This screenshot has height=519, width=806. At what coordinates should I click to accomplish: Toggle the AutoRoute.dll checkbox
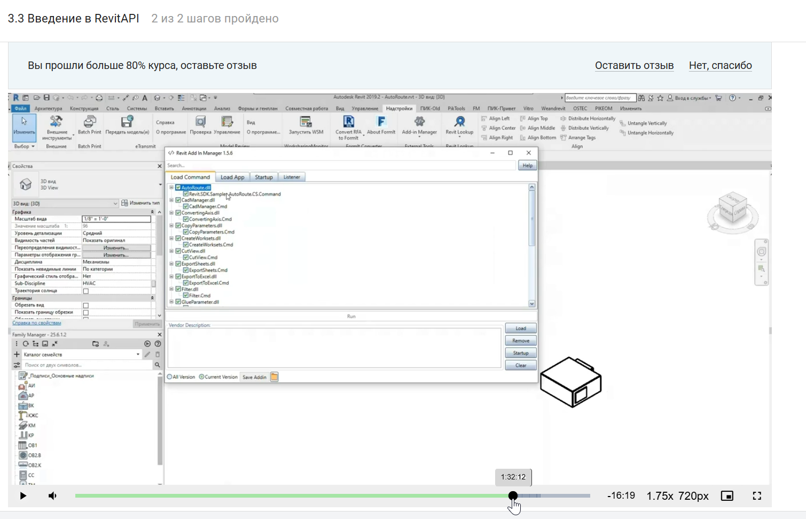pyautogui.click(x=178, y=188)
